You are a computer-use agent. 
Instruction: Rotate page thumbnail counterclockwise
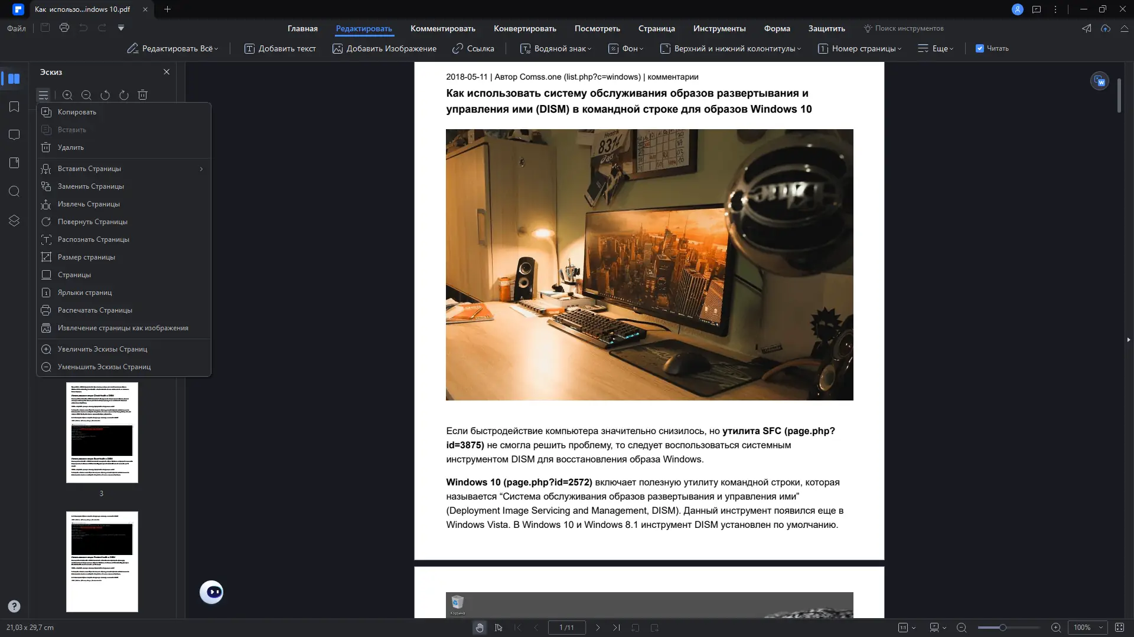(105, 95)
